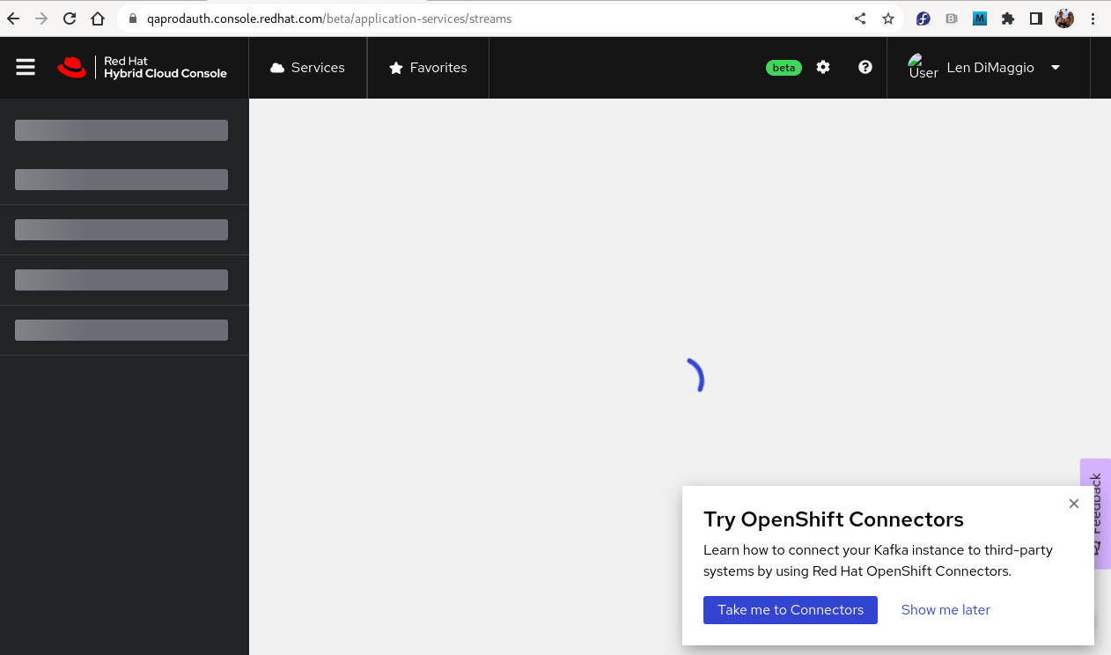Reload the current page
The image size is (1111, 655).
coord(70,18)
